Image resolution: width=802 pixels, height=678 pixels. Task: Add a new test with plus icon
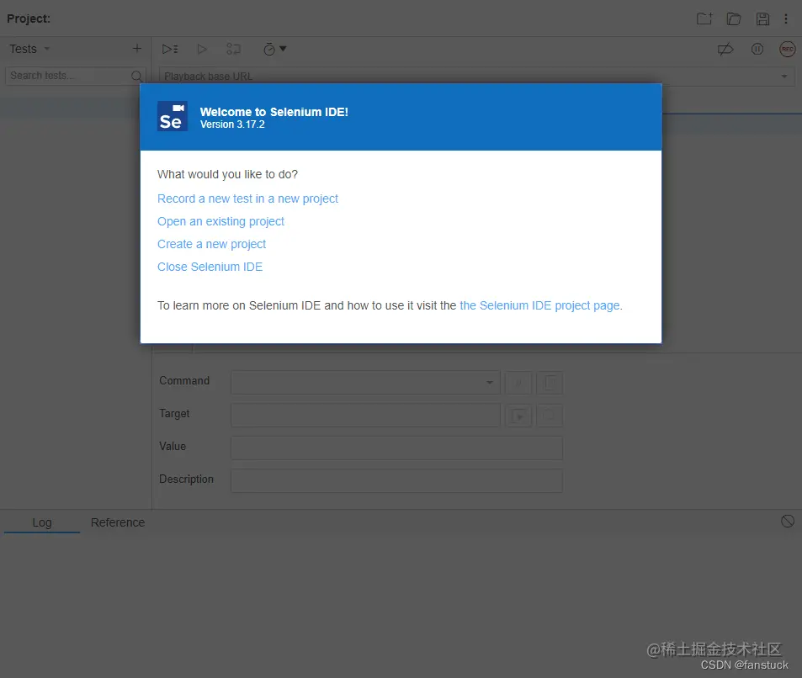point(137,49)
